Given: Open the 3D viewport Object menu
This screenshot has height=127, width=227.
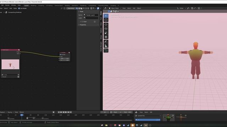Looking at the screenshot, I should coord(139,8).
